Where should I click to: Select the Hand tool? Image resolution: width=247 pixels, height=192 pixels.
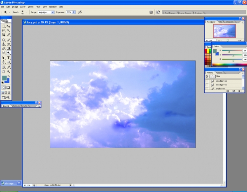pos(3,71)
